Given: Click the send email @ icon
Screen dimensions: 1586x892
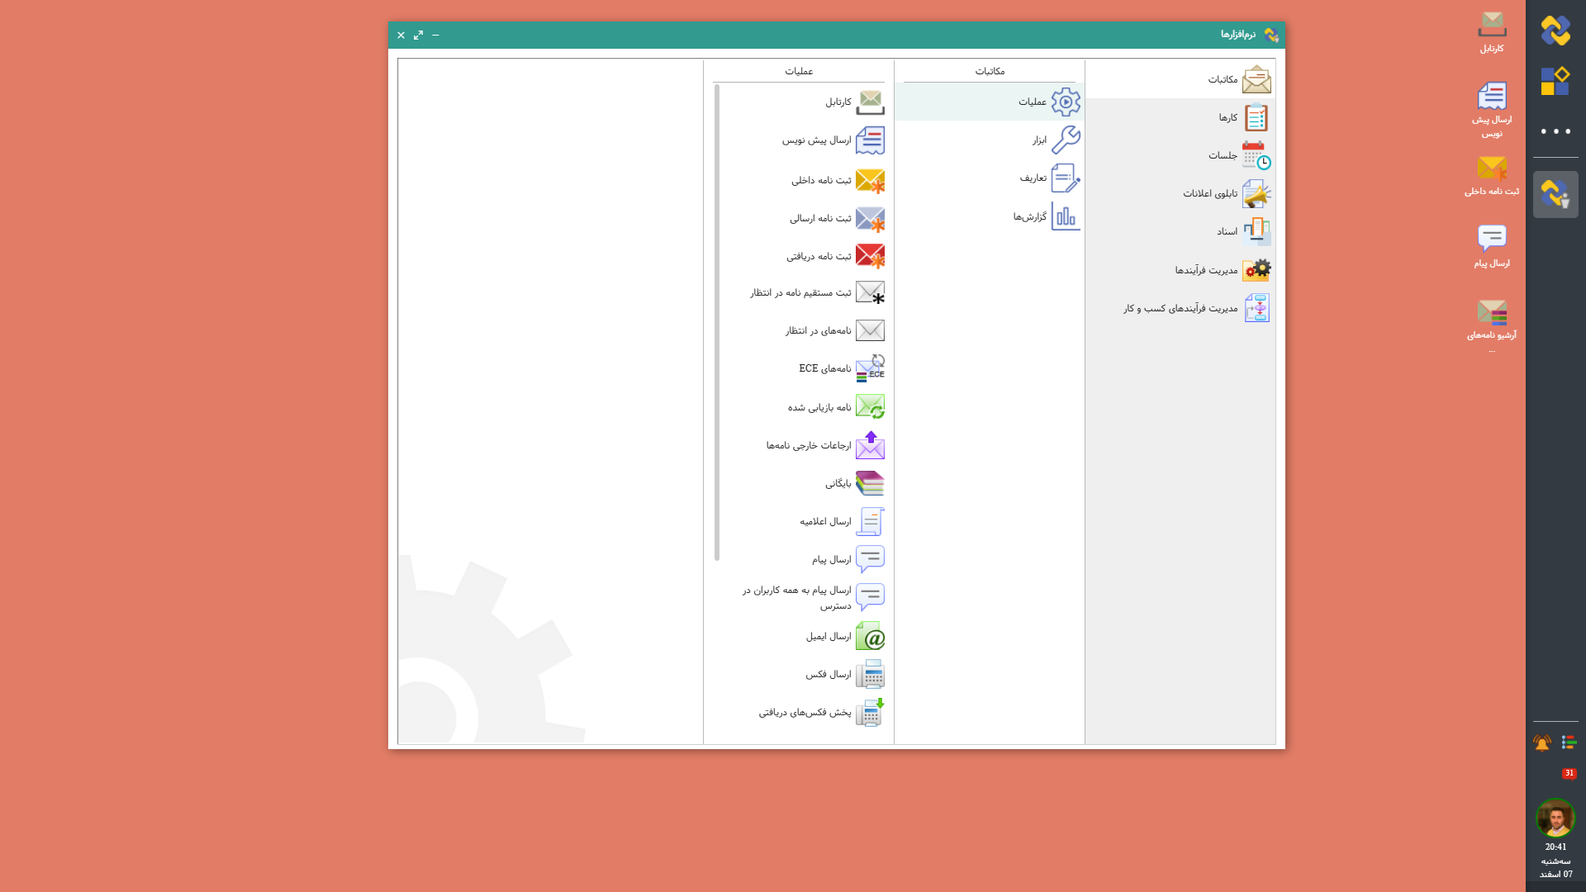Looking at the screenshot, I should (870, 637).
